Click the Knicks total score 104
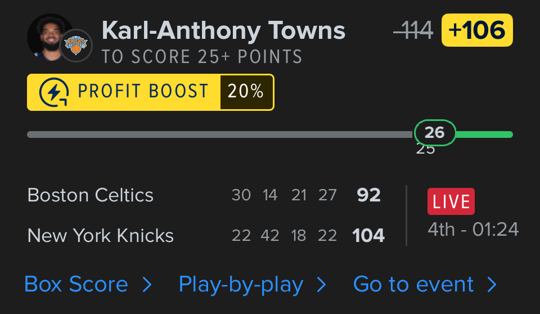The width and height of the screenshot is (540, 314). 368,235
